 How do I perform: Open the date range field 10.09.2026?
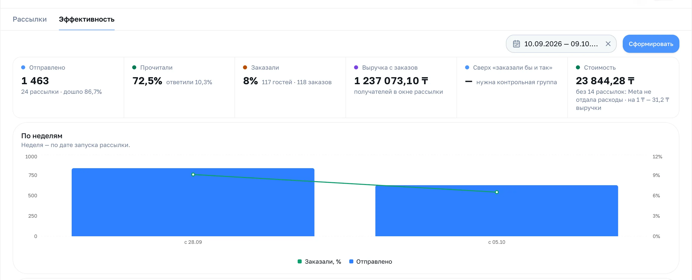coord(561,44)
